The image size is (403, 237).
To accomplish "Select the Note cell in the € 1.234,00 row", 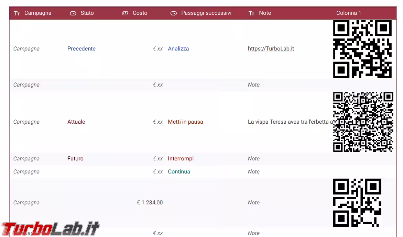I will tap(254, 203).
